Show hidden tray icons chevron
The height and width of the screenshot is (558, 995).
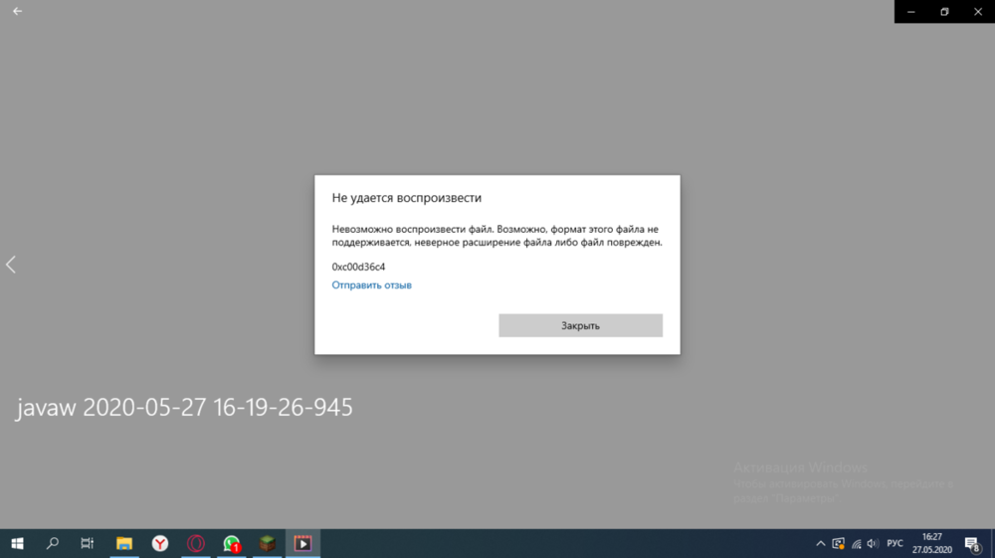[x=821, y=543]
